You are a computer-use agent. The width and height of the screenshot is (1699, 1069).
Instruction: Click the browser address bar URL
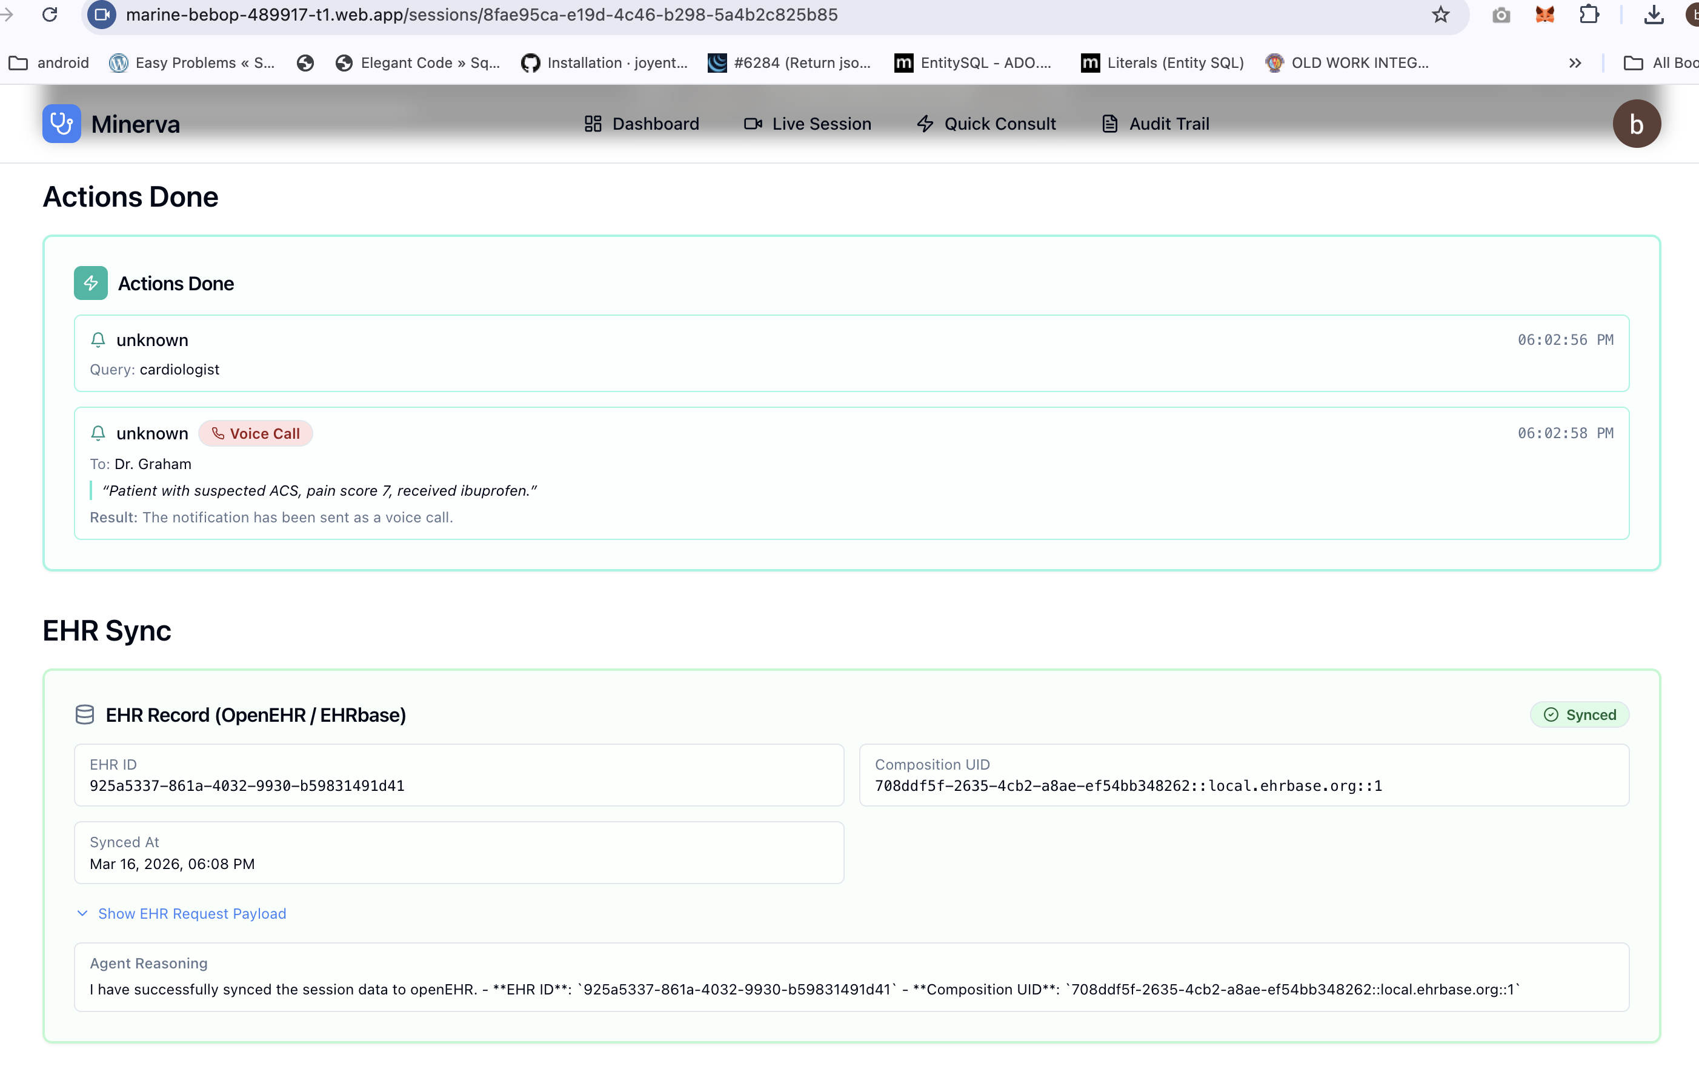coord(481,15)
